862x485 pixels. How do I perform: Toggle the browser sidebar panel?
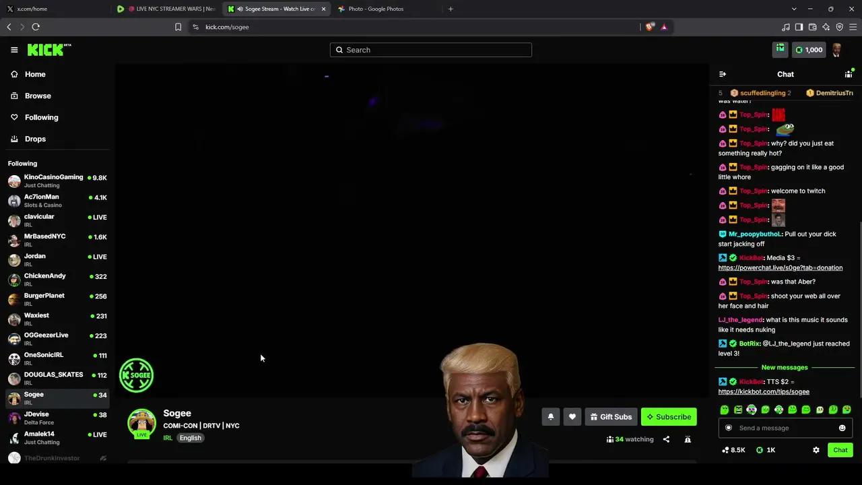pyautogui.click(x=799, y=27)
